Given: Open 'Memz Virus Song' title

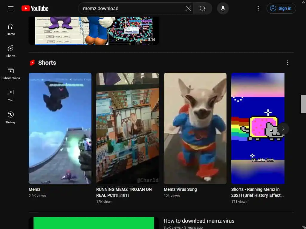Looking at the screenshot, I should point(180,189).
